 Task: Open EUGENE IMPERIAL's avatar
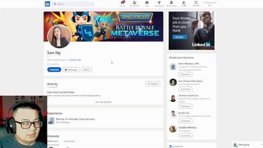[x=173, y=129]
